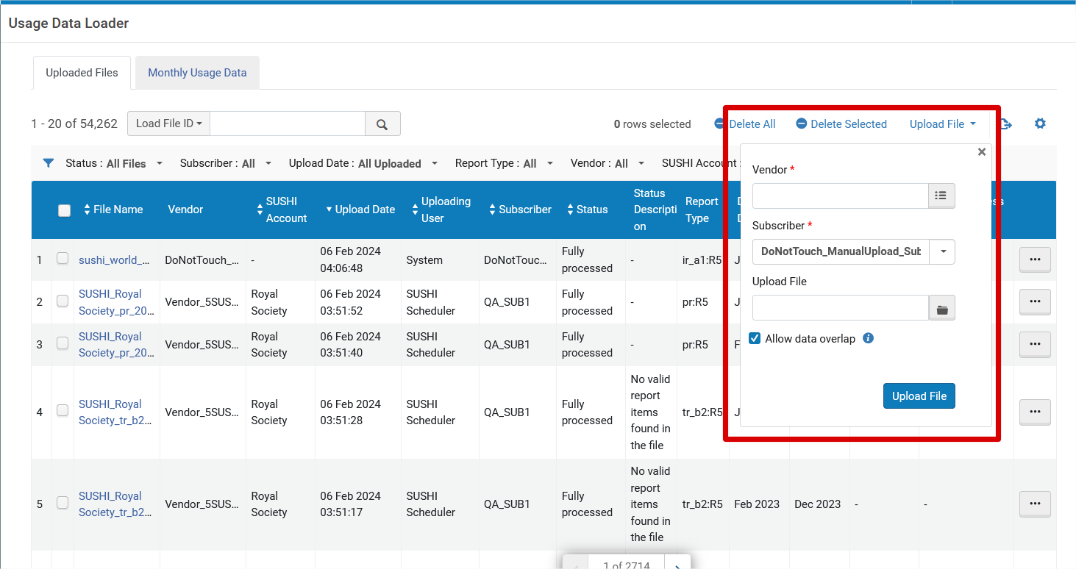The width and height of the screenshot is (1076, 569).
Task: Select checkbox for row 2
Action: [63, 301]
